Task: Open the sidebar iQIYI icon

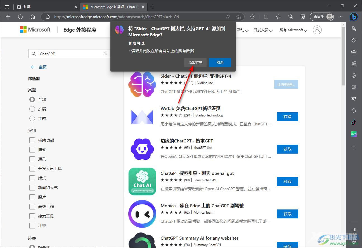Action: click(x=354, y=134)
